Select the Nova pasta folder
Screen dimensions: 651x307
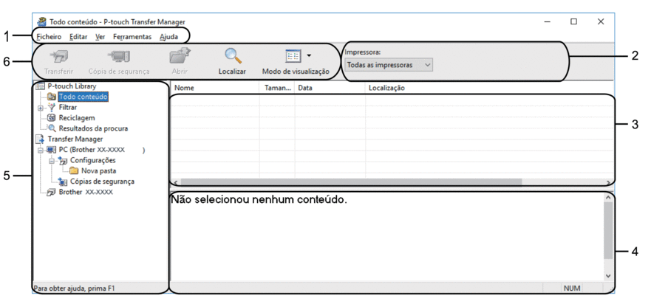pyautogui.click(x=99, y=171)
